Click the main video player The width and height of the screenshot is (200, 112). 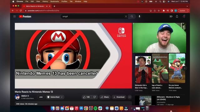click(x=73, y=56)
